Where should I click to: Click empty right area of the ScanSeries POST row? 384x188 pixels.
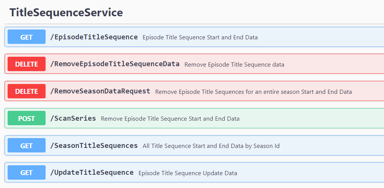323,118
